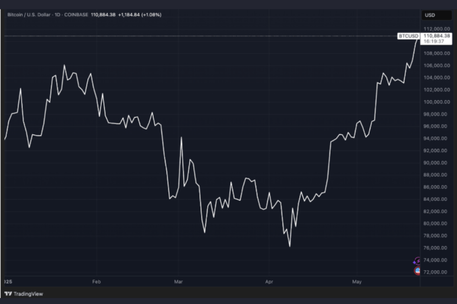Image resolution: width=457 pixels, height=304 pixels.
Task: Click the BTCUSD price line label
Action: (x=409, y=36)
